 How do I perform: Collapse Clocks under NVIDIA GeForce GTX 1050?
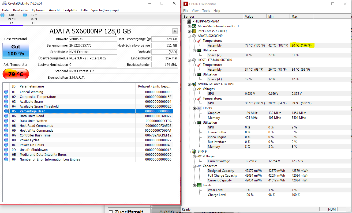pyautogui.click(x=194, y=108)
